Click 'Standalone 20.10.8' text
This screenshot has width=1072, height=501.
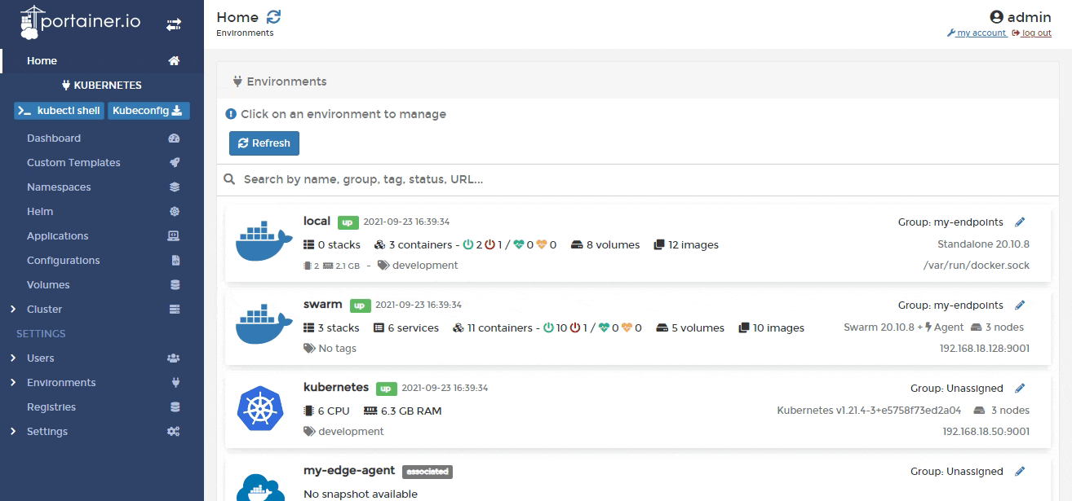pos(983,244)
